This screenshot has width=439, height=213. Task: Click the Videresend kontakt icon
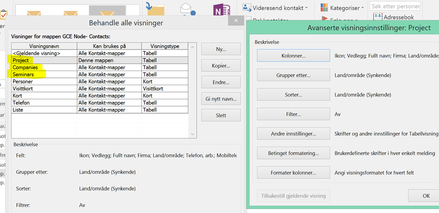[247, 8]
